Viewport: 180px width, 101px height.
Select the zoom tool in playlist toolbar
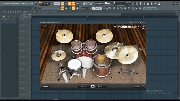click(25, 12)
